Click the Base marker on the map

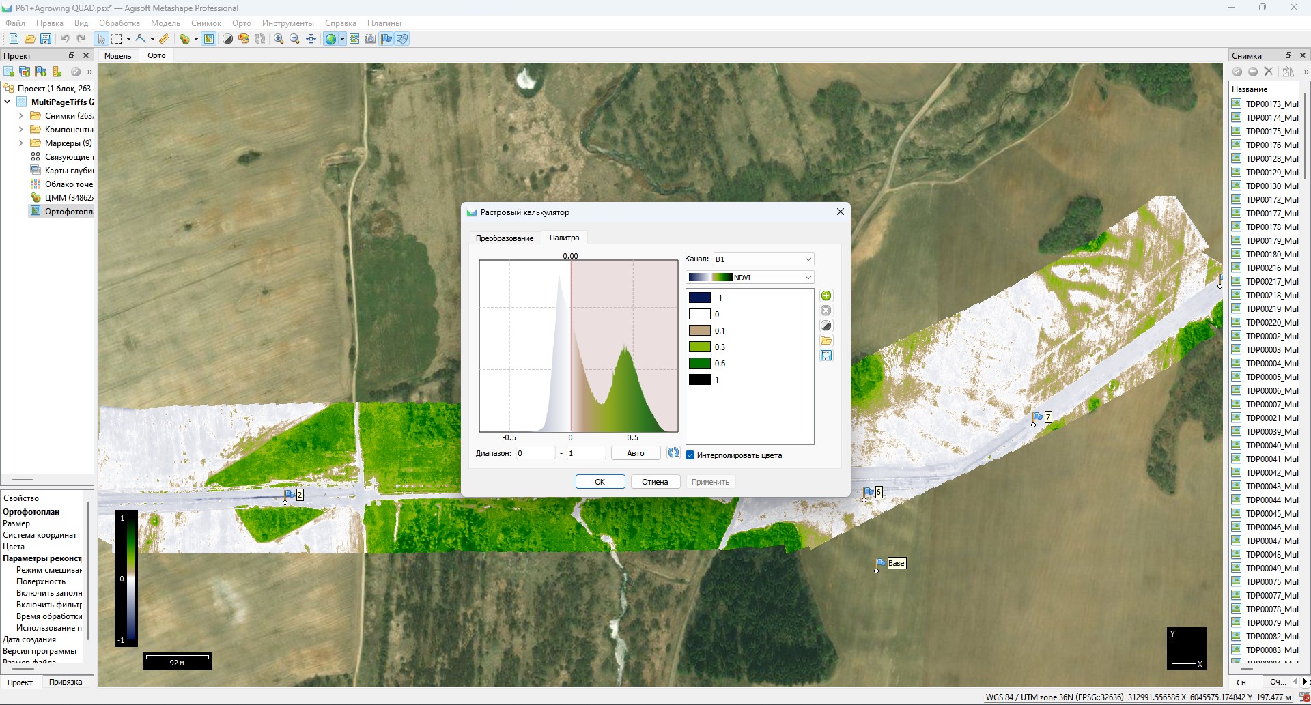click(x=891, y=564)
